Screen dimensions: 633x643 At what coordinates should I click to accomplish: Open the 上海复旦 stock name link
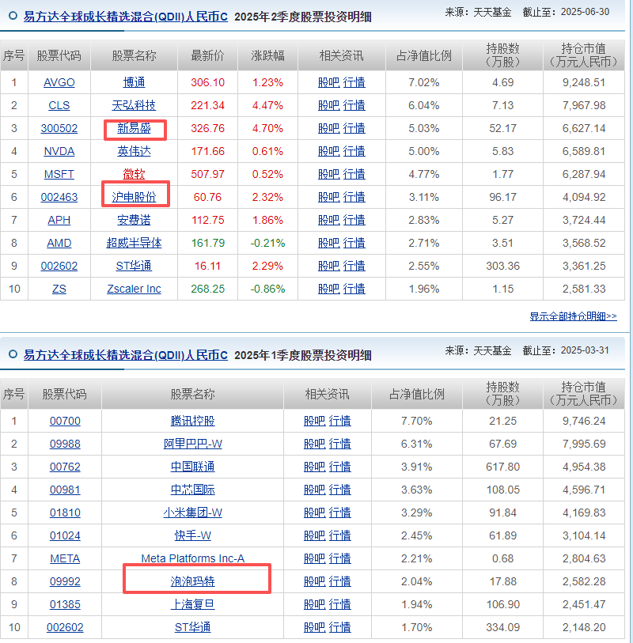[192, 605]
